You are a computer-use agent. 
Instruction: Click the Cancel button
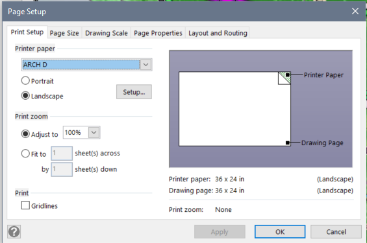pos(336,232)
